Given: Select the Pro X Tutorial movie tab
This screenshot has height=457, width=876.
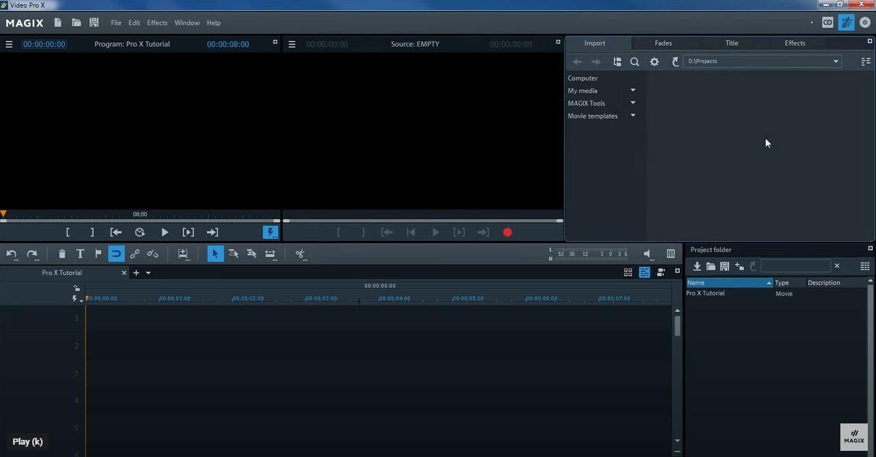Looking at the screenshot, I should point(62,273).
